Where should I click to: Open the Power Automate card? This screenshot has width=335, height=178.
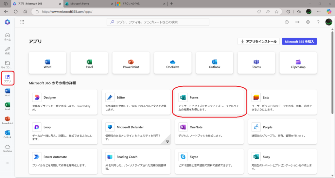63,161
